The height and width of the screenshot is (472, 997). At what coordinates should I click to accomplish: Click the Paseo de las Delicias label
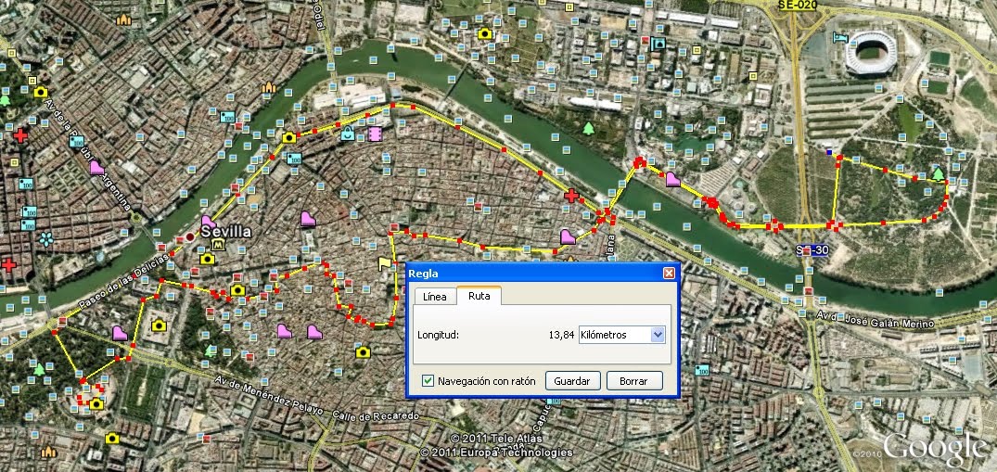pyautogui.click(x=124, y=284)
